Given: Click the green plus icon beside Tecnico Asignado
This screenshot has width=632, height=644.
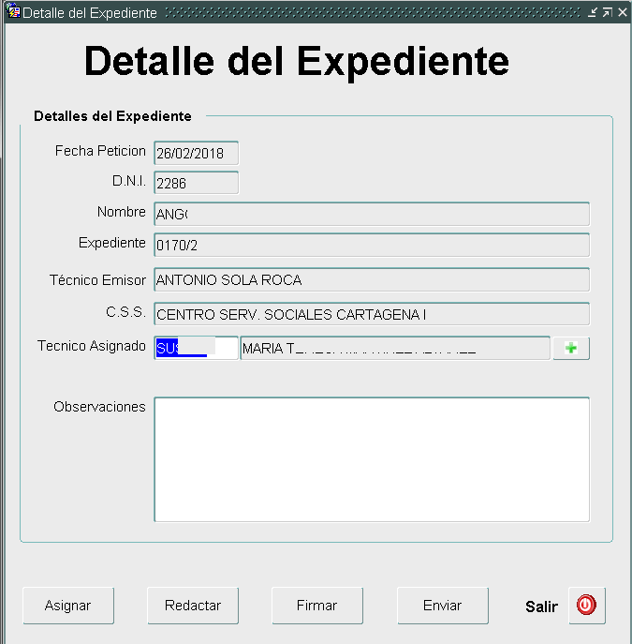Looking at the screenshot, I should pos(571,349).
